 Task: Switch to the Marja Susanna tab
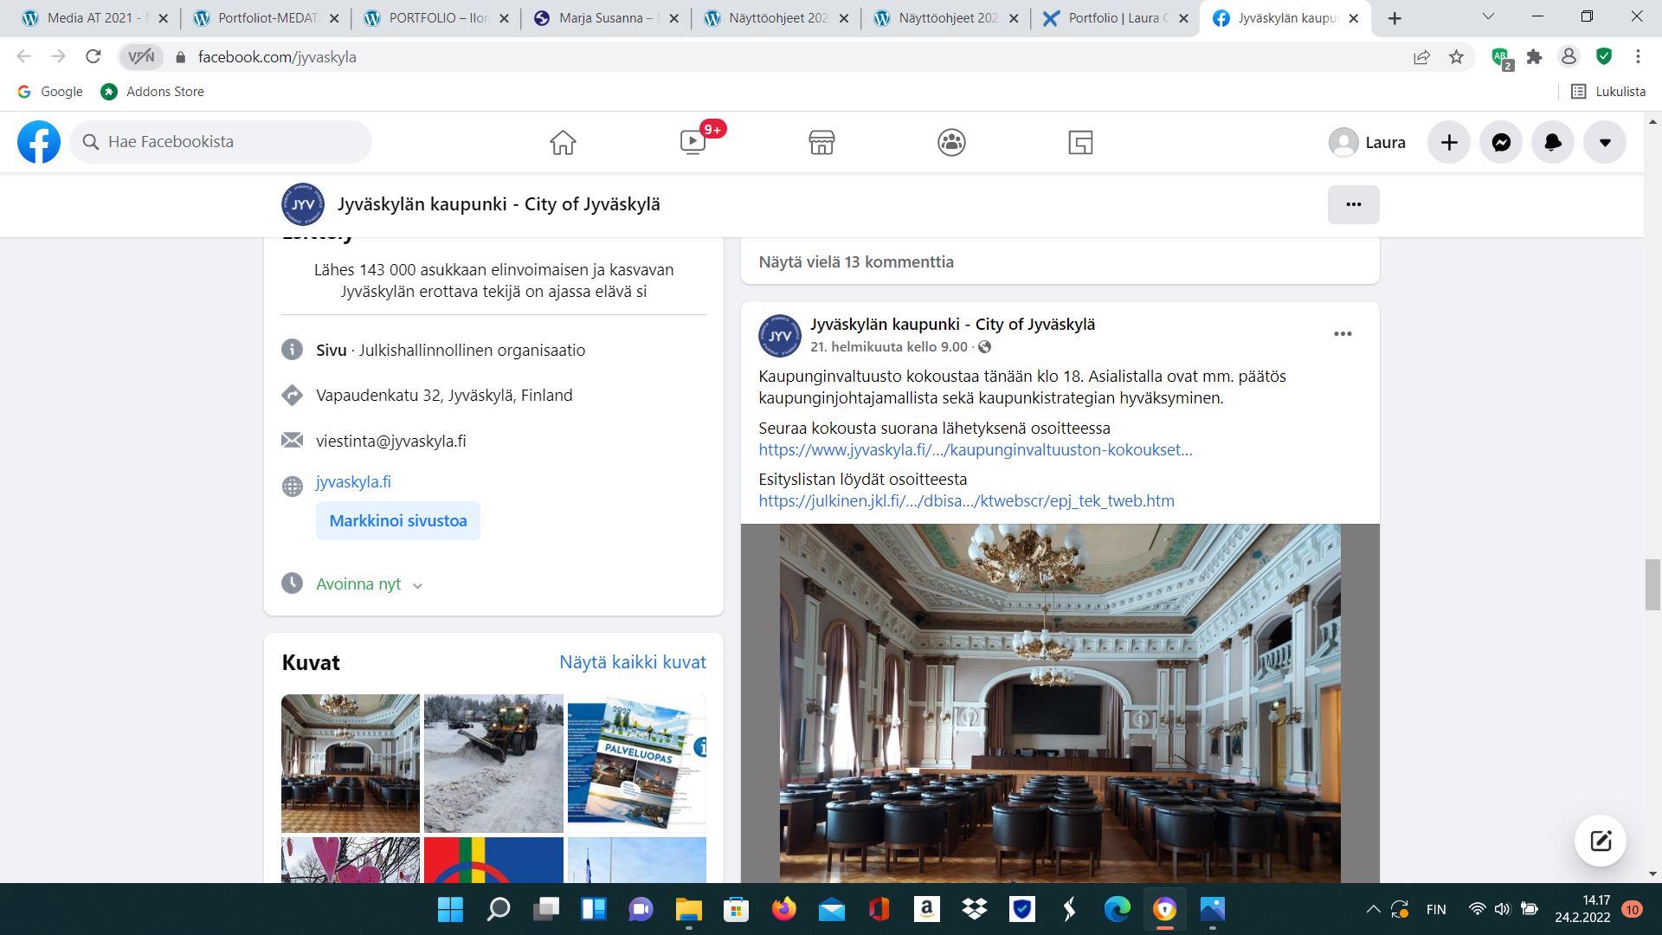[604, 18]
